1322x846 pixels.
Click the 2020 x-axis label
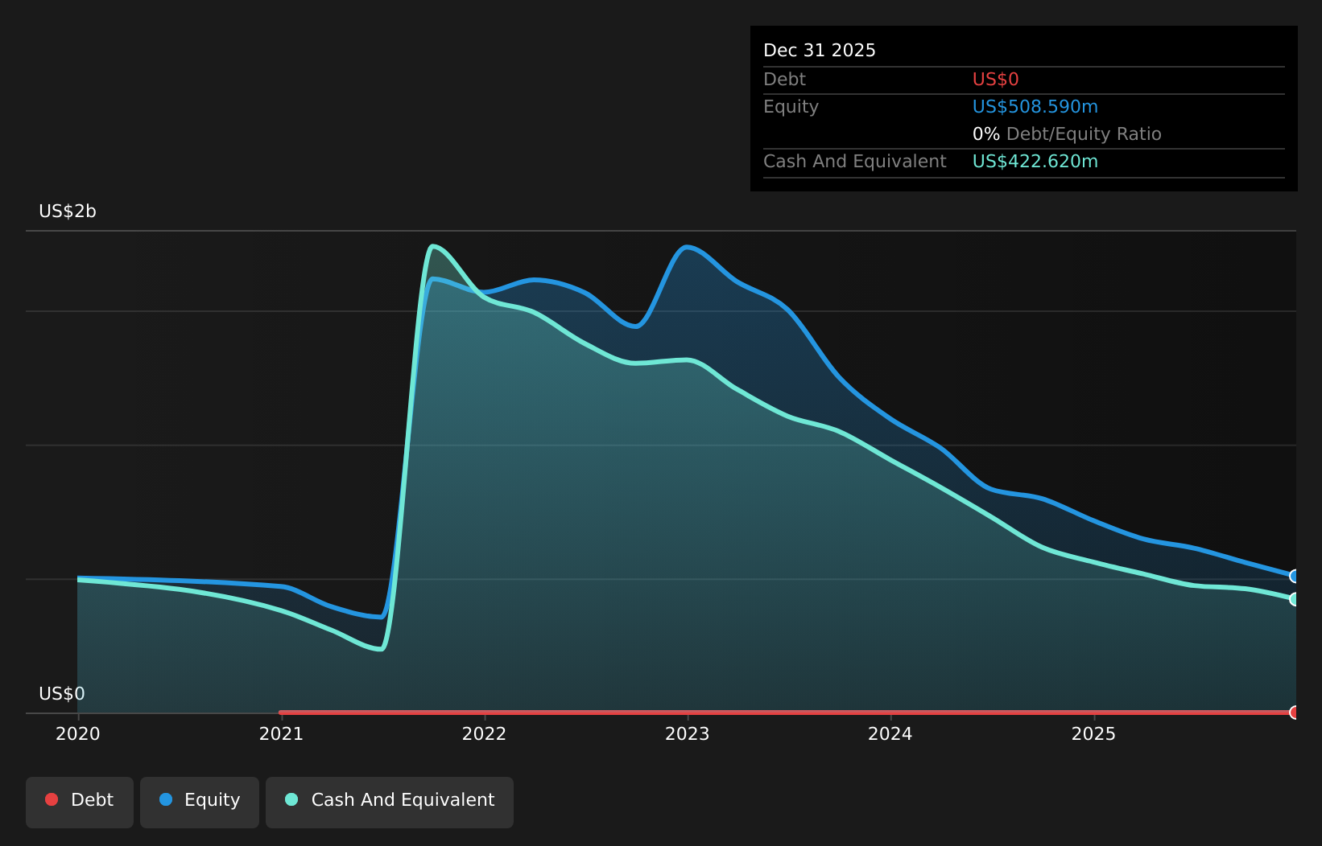tap(78, 734)
